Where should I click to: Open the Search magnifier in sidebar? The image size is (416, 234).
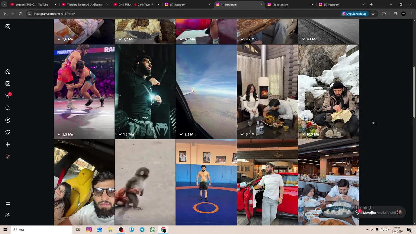[8, 108]
